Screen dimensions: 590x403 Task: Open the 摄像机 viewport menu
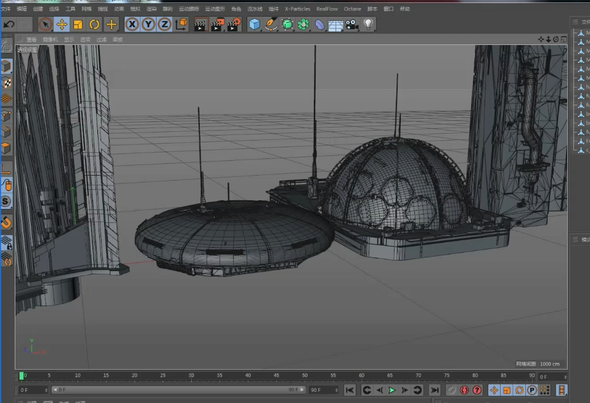(50, 39)
